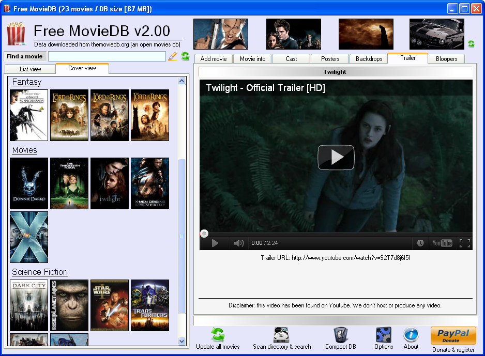Screen dimensions: 485x356
Task: Click the popcorn app logo
Action: 16,34
